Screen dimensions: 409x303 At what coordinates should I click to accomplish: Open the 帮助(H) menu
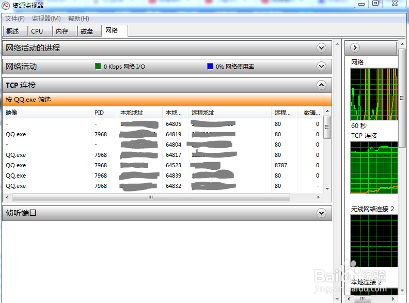pos(78,19)
